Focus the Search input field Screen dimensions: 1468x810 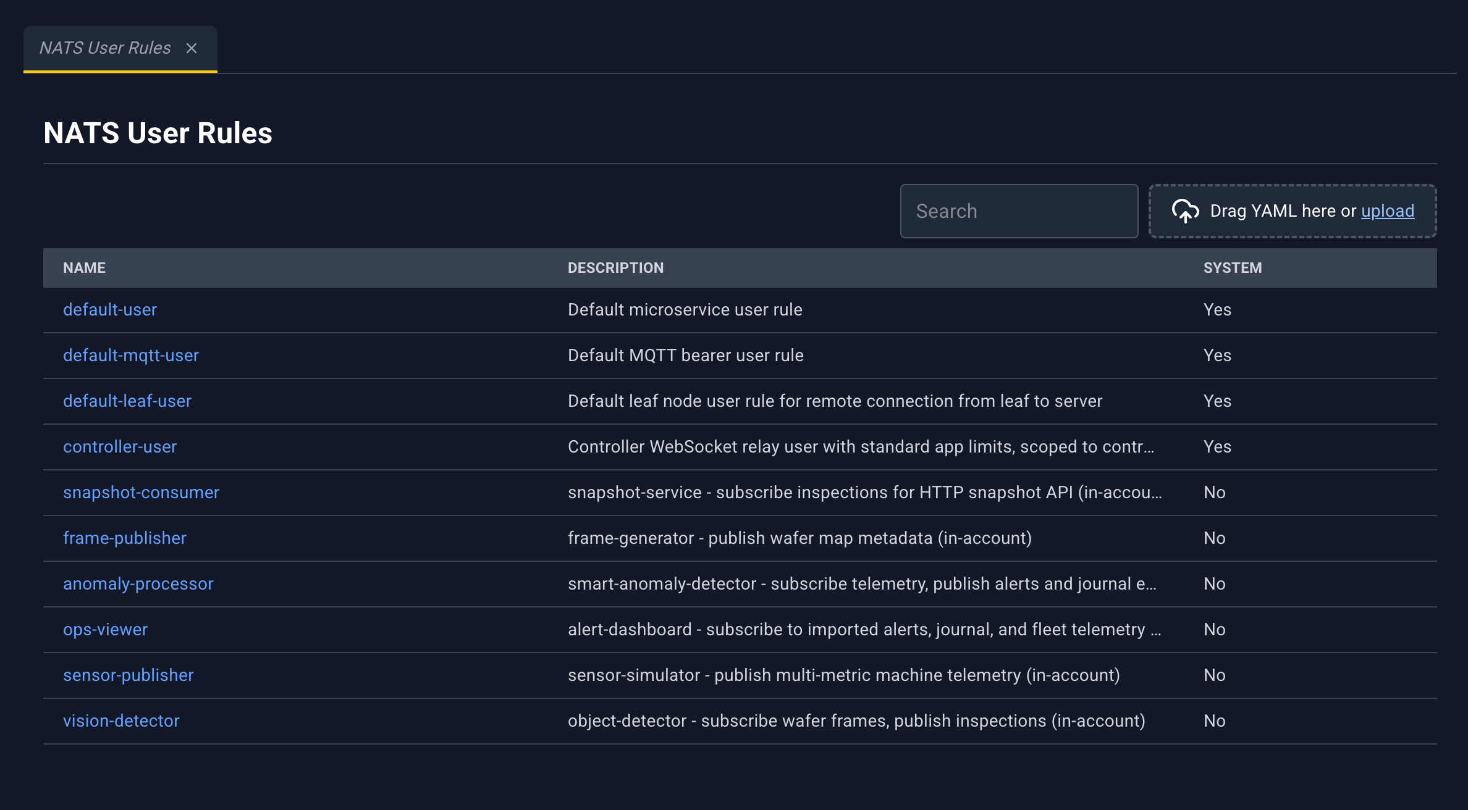(1019, 211)
